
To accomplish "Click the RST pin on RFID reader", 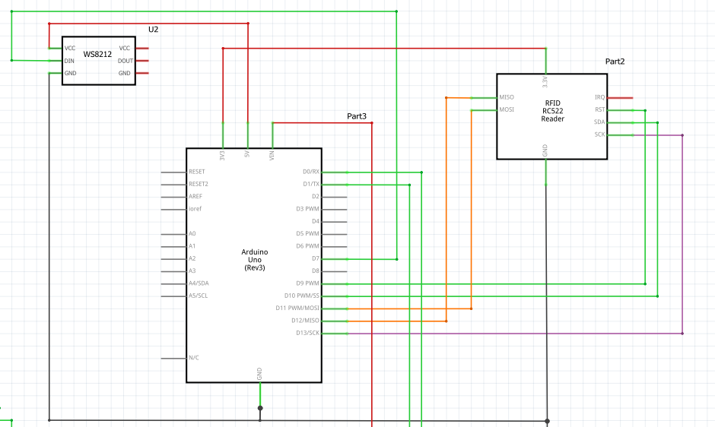I will (599, 110).
